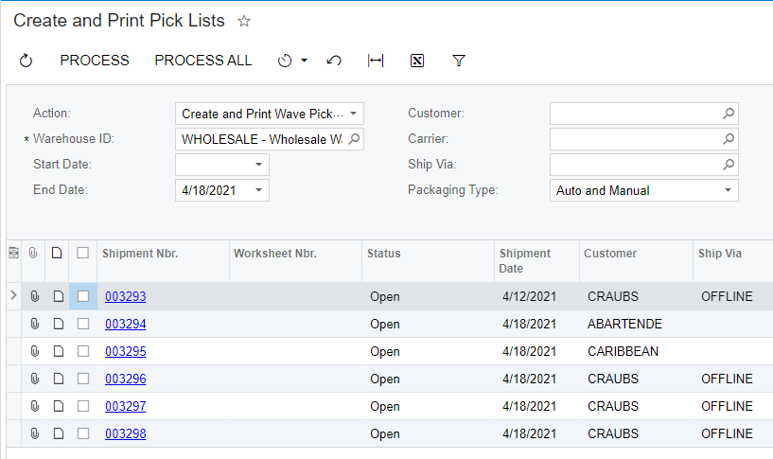This screenshot has width=773, height=459.
Task: Toggle the select-all header checkbox
Action: pos(83,253)
